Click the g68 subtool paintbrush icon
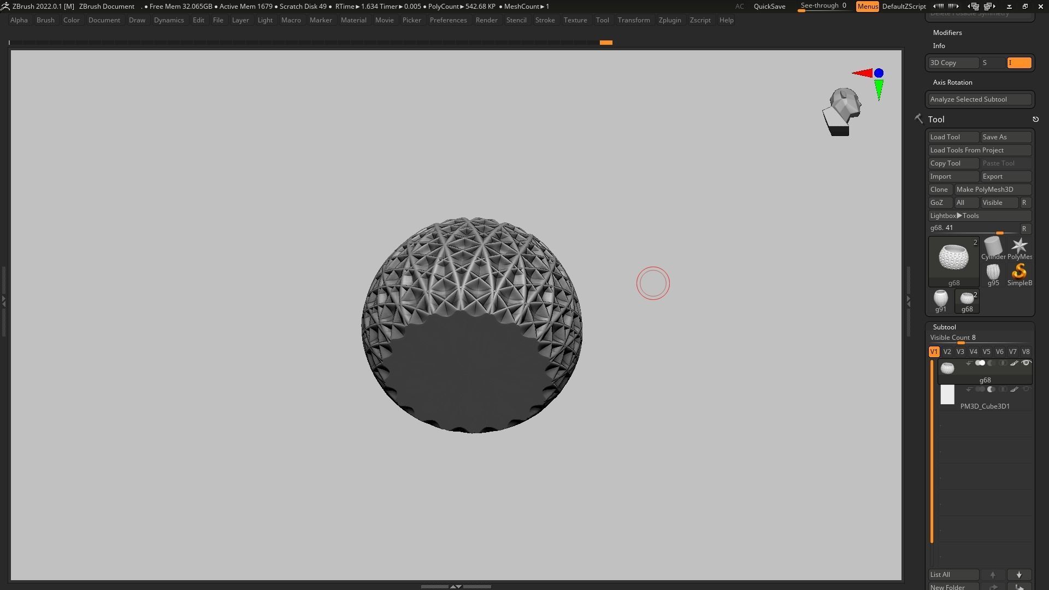 [x=1014, y=363]
